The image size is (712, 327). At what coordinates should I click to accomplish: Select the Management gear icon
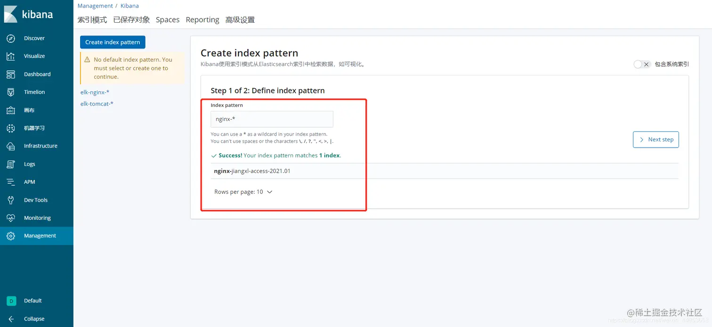coord(11,236)
